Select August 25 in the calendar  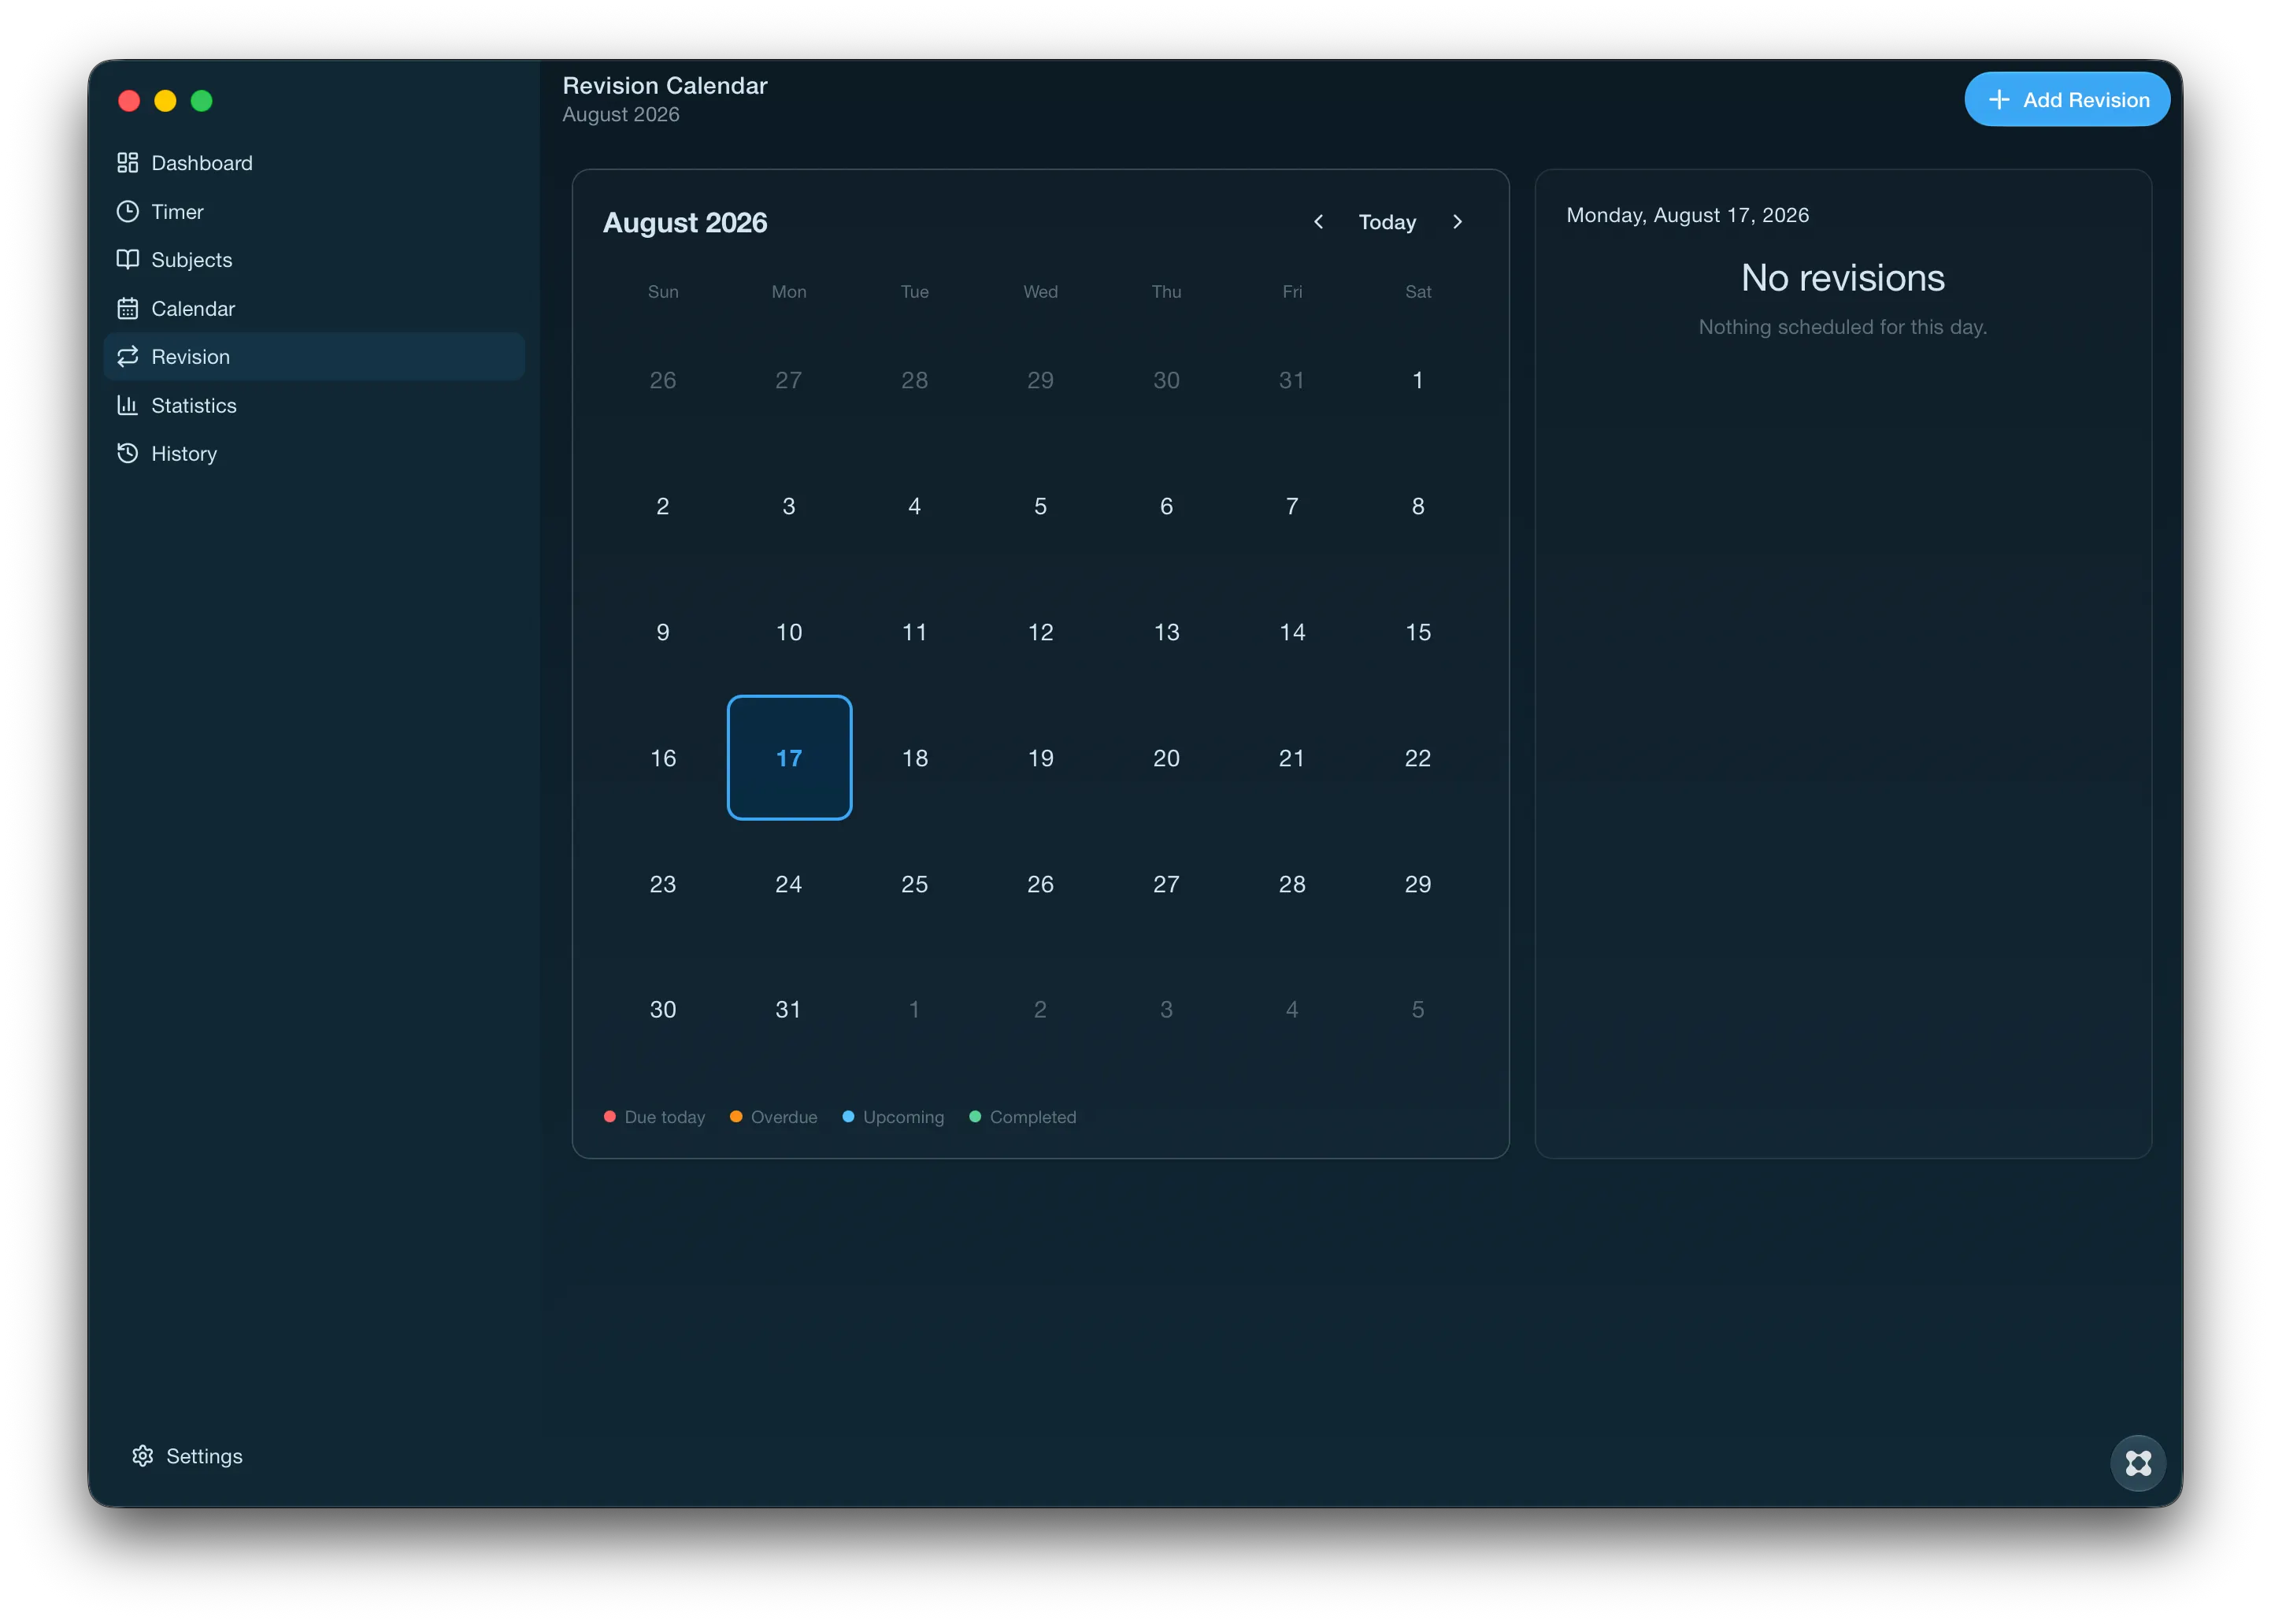click(x=914, y=883)
